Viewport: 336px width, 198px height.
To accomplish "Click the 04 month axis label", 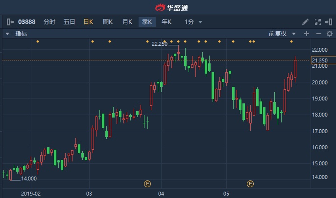I will 161,194.
